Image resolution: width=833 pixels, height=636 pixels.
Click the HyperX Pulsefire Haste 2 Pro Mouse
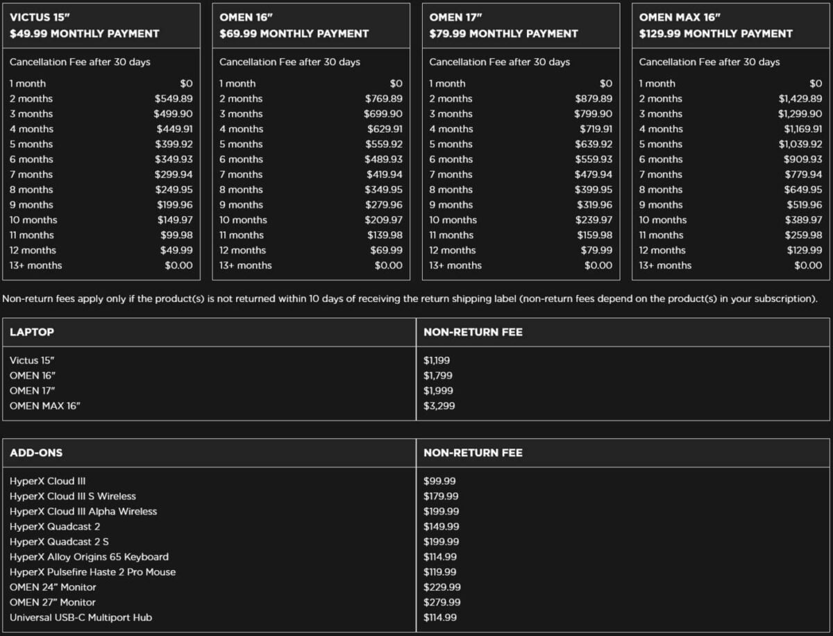[x=92, y=572]
